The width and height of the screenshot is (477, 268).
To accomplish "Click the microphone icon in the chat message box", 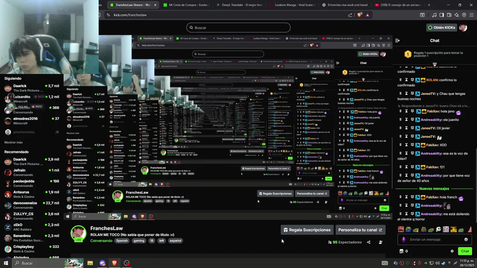I will pyautogui.click(x=404, y=239).
